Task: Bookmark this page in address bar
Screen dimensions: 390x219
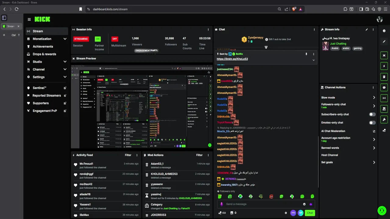Action: point(80,9)
